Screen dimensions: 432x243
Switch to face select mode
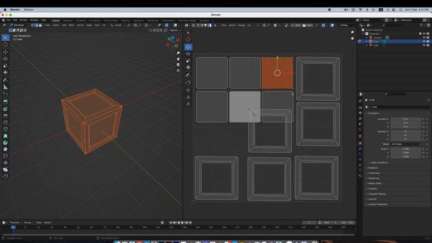(x=40, y=25)
